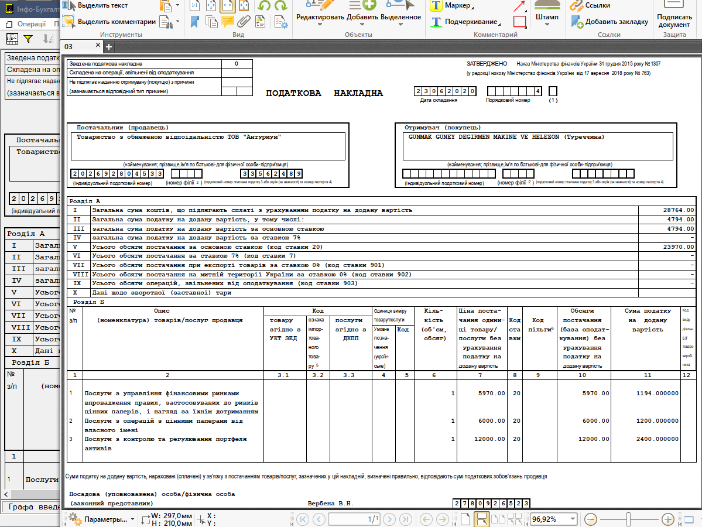Open the 'Параметры...' options dropdown
The width and height of the screenshot is (702, 527).
coord(101,519)
